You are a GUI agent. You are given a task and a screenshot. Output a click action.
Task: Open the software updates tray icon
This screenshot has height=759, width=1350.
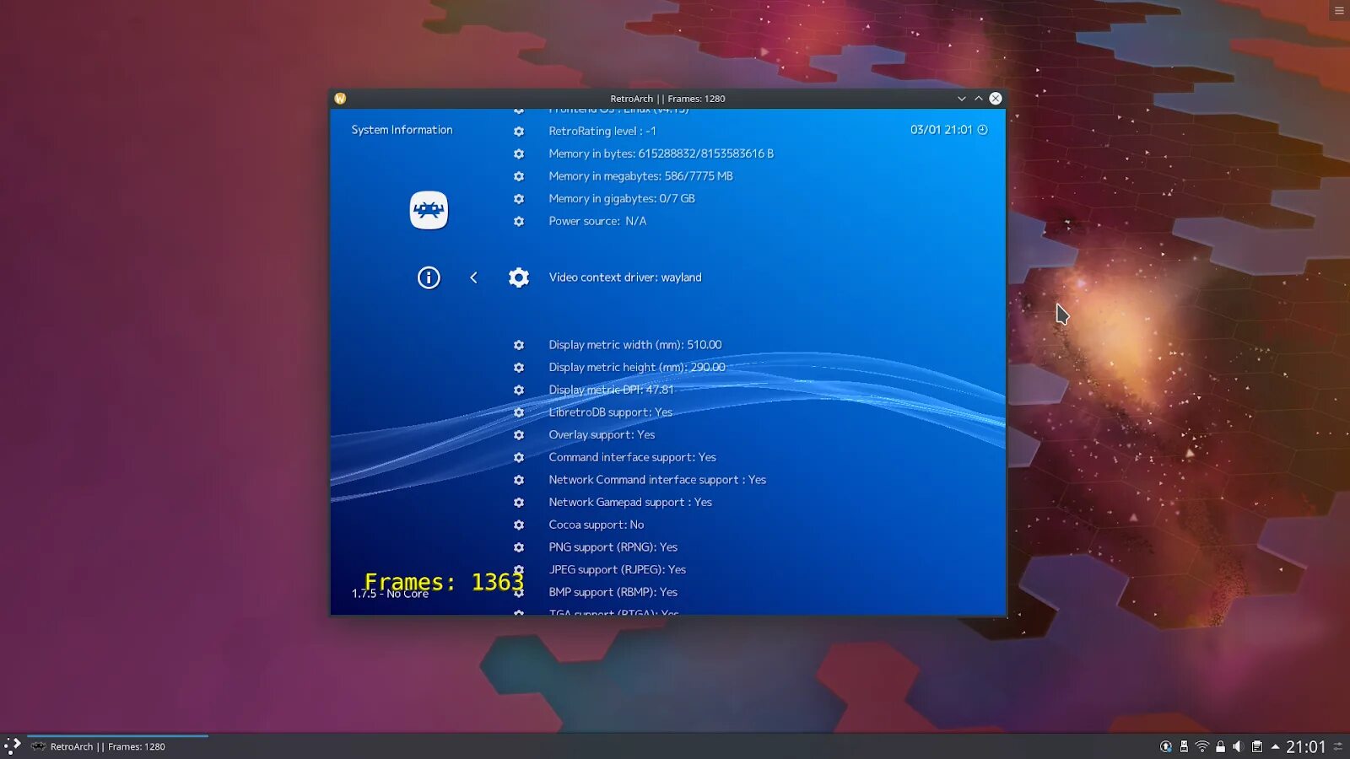pyautogui.click(x=1166, y=746)
